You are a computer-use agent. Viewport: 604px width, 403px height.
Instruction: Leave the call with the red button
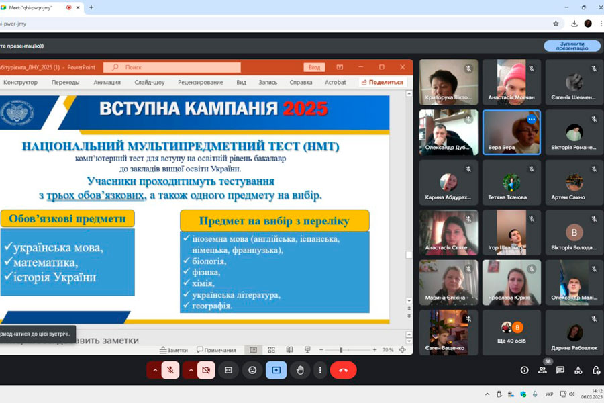343,370
